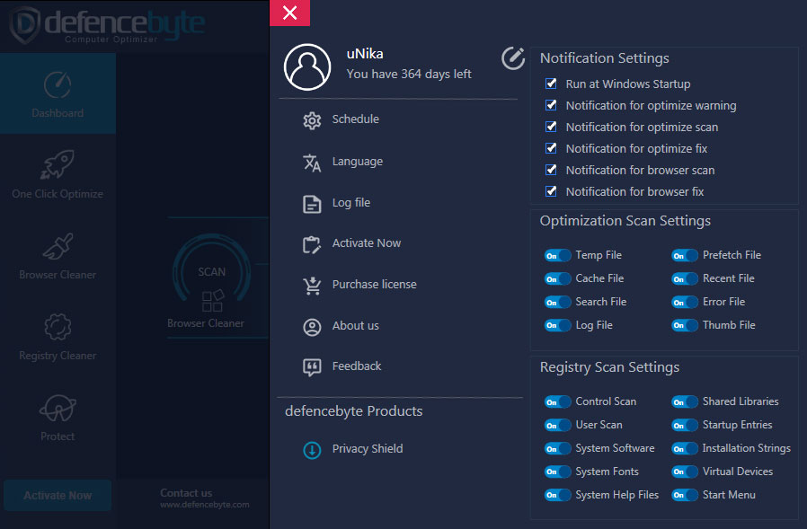Click the Language translate icon
Viewport: 807px width, 529px height.
312,163
